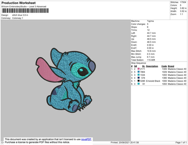Click the blue swatch beside 7864 stitches
188x145 pixels.
pyautogui.click(x=138, y=72)
